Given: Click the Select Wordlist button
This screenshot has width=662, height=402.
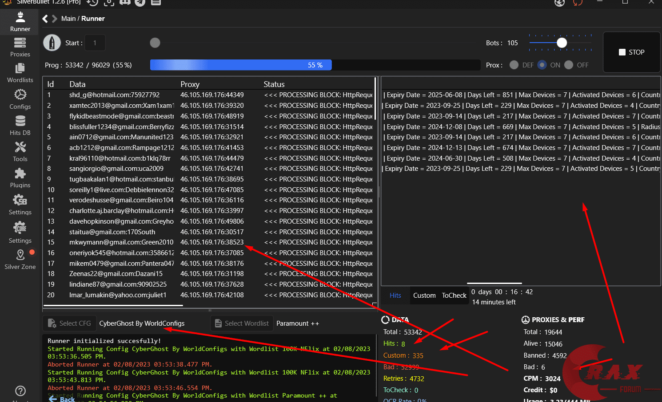Looking at the screenshot, I should (242, 323).
